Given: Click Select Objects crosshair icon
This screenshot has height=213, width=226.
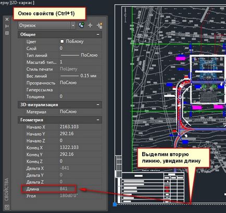Looking at the screenshot, I should 90,25.
